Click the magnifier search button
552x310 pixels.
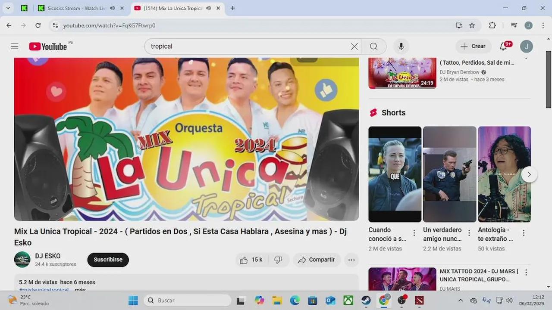(373, 46)
